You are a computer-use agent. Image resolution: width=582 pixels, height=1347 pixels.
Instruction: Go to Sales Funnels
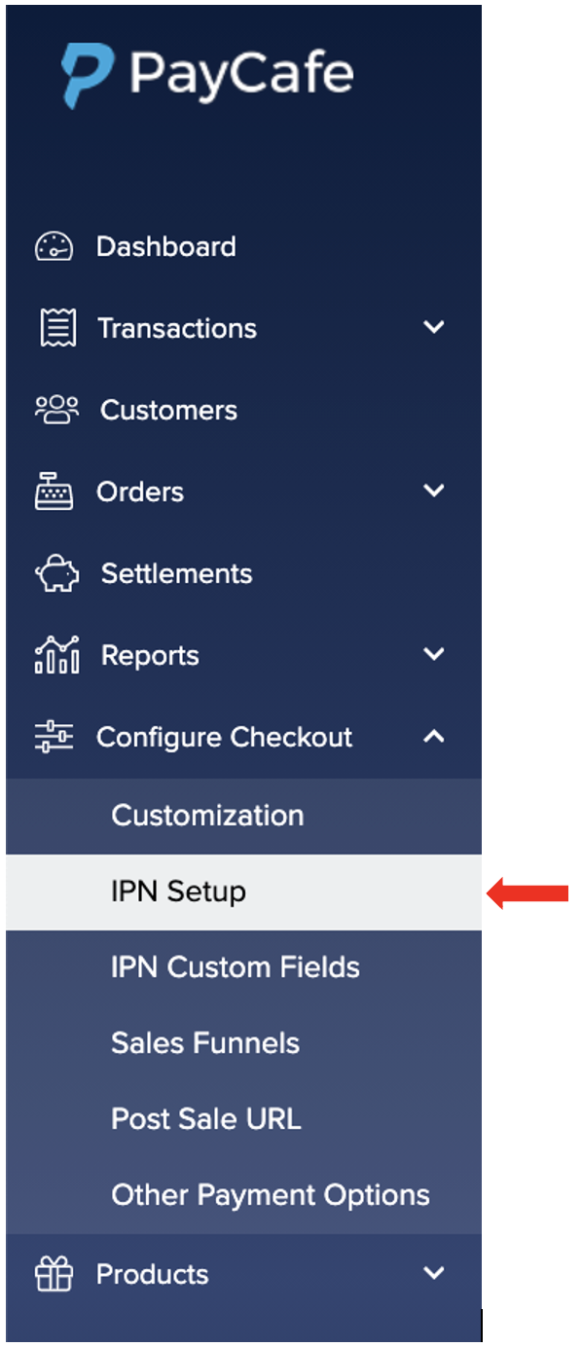(243, 1043)
